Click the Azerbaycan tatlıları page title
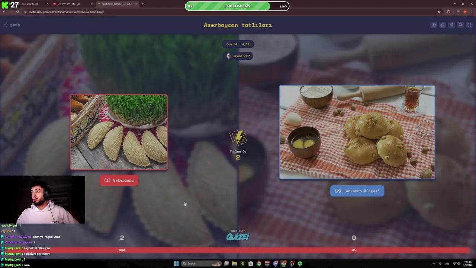 point(238,25)
